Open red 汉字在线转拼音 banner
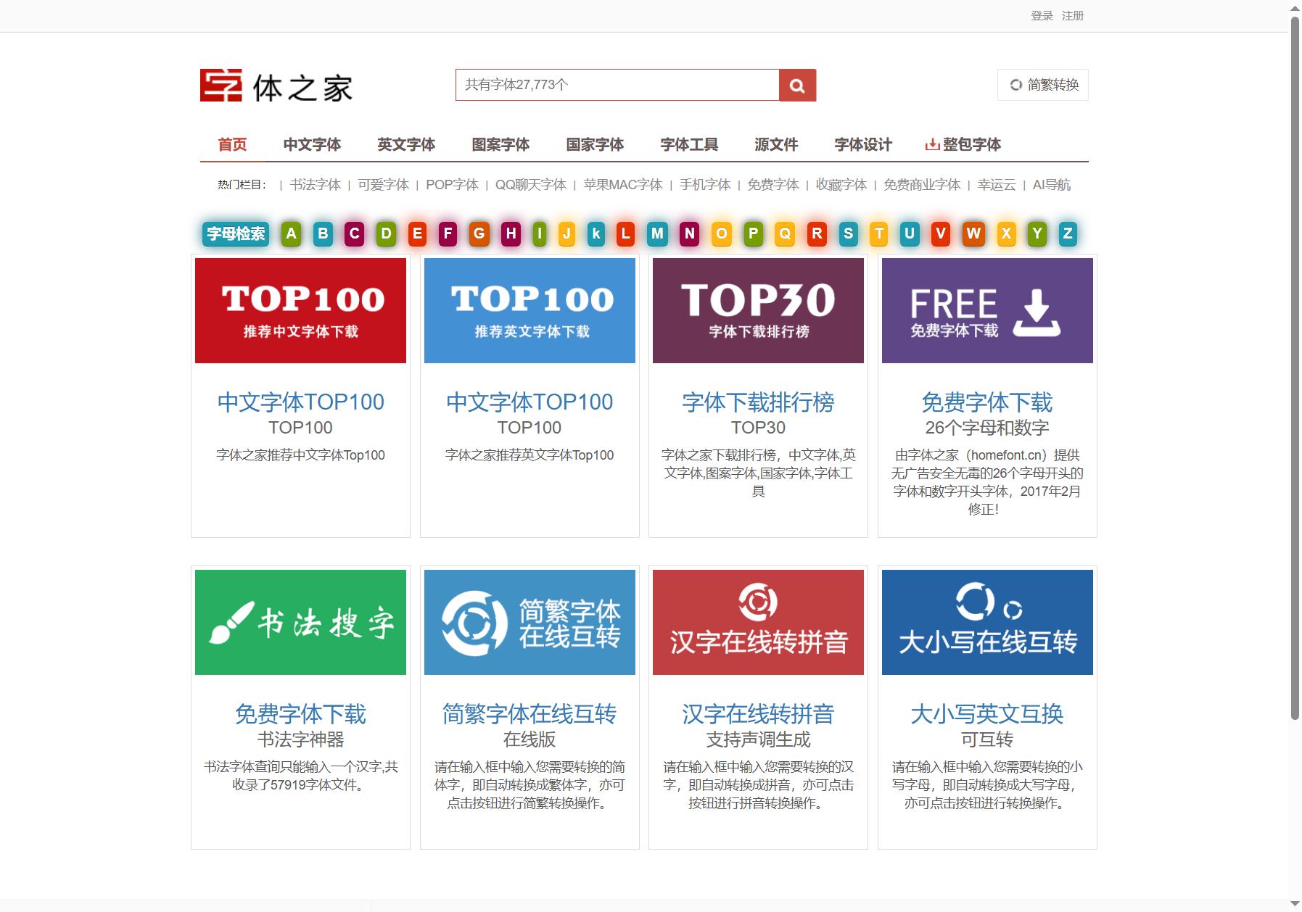The image size is (1302, 912). (758, 622)
